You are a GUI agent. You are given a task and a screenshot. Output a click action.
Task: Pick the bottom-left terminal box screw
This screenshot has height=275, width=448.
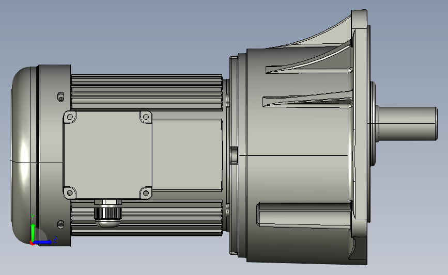[70, 193]
